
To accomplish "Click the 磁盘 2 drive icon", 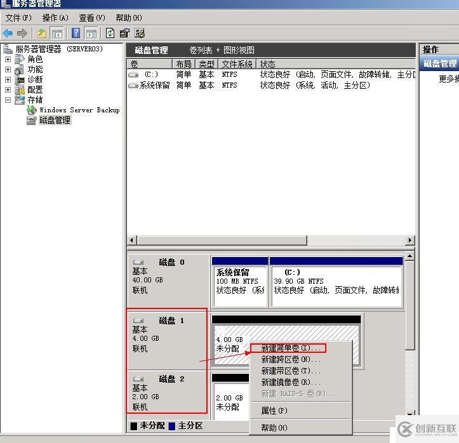I will 138,379.
